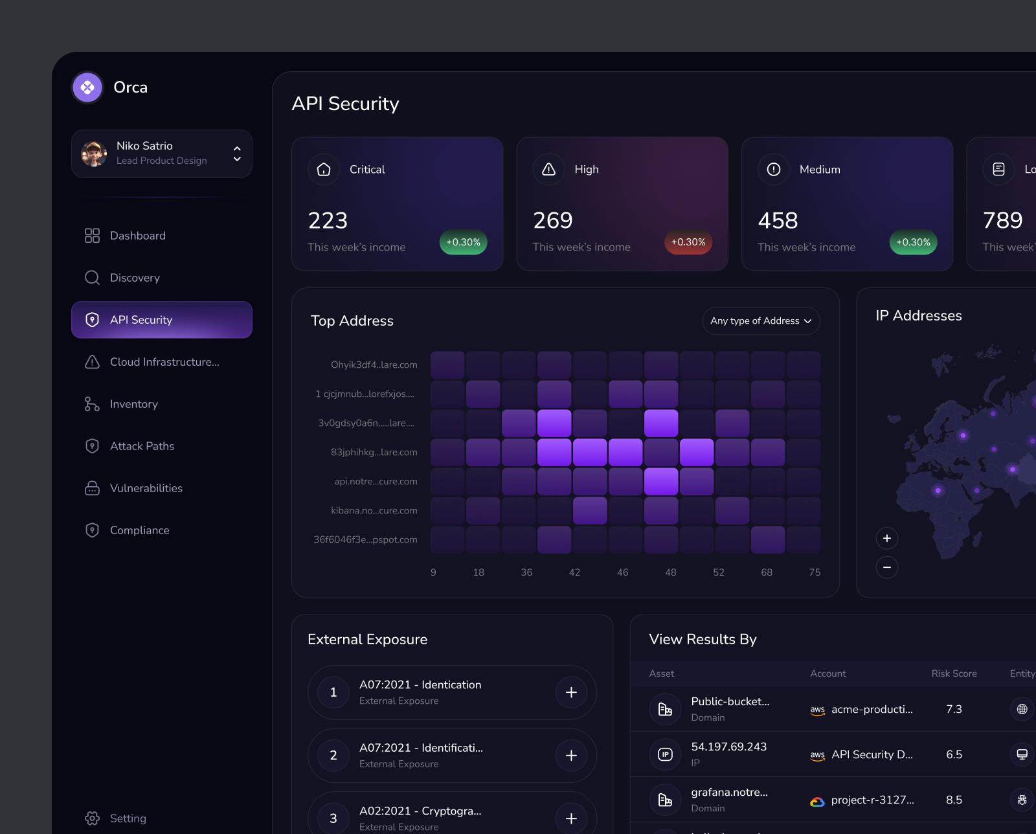Click the Public-bucket domain asset icon

coord(665,709)
